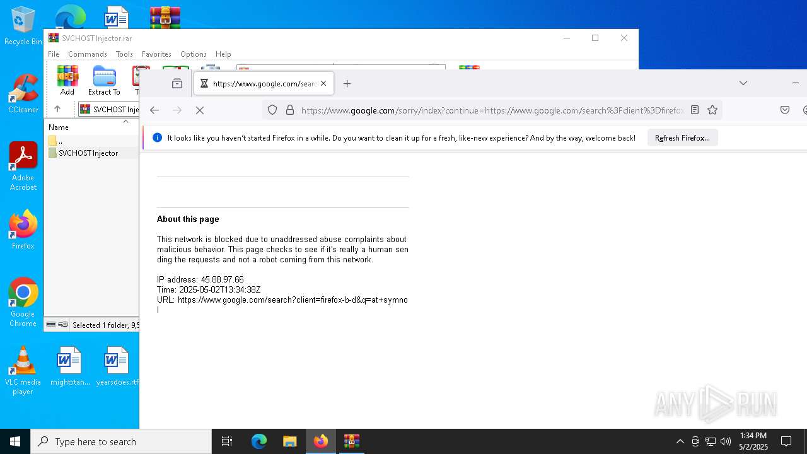Go back in Firefox
807x454 pixels.
tap(154, 110)
